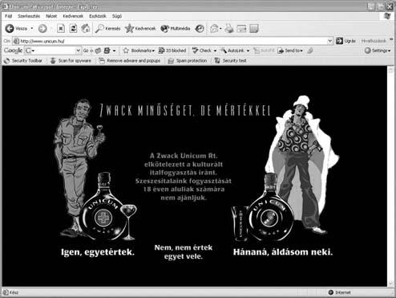Open the Kedvencek favorites pane

coord(140,28)
